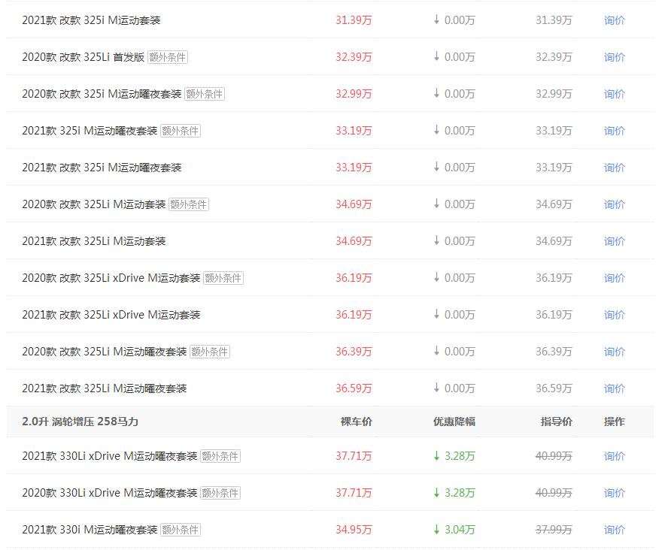668x550 pixels.
Task: Click 询价 for 2020款 改款 325i M运动曜夜套装
Action: click(x=614, y=94)
